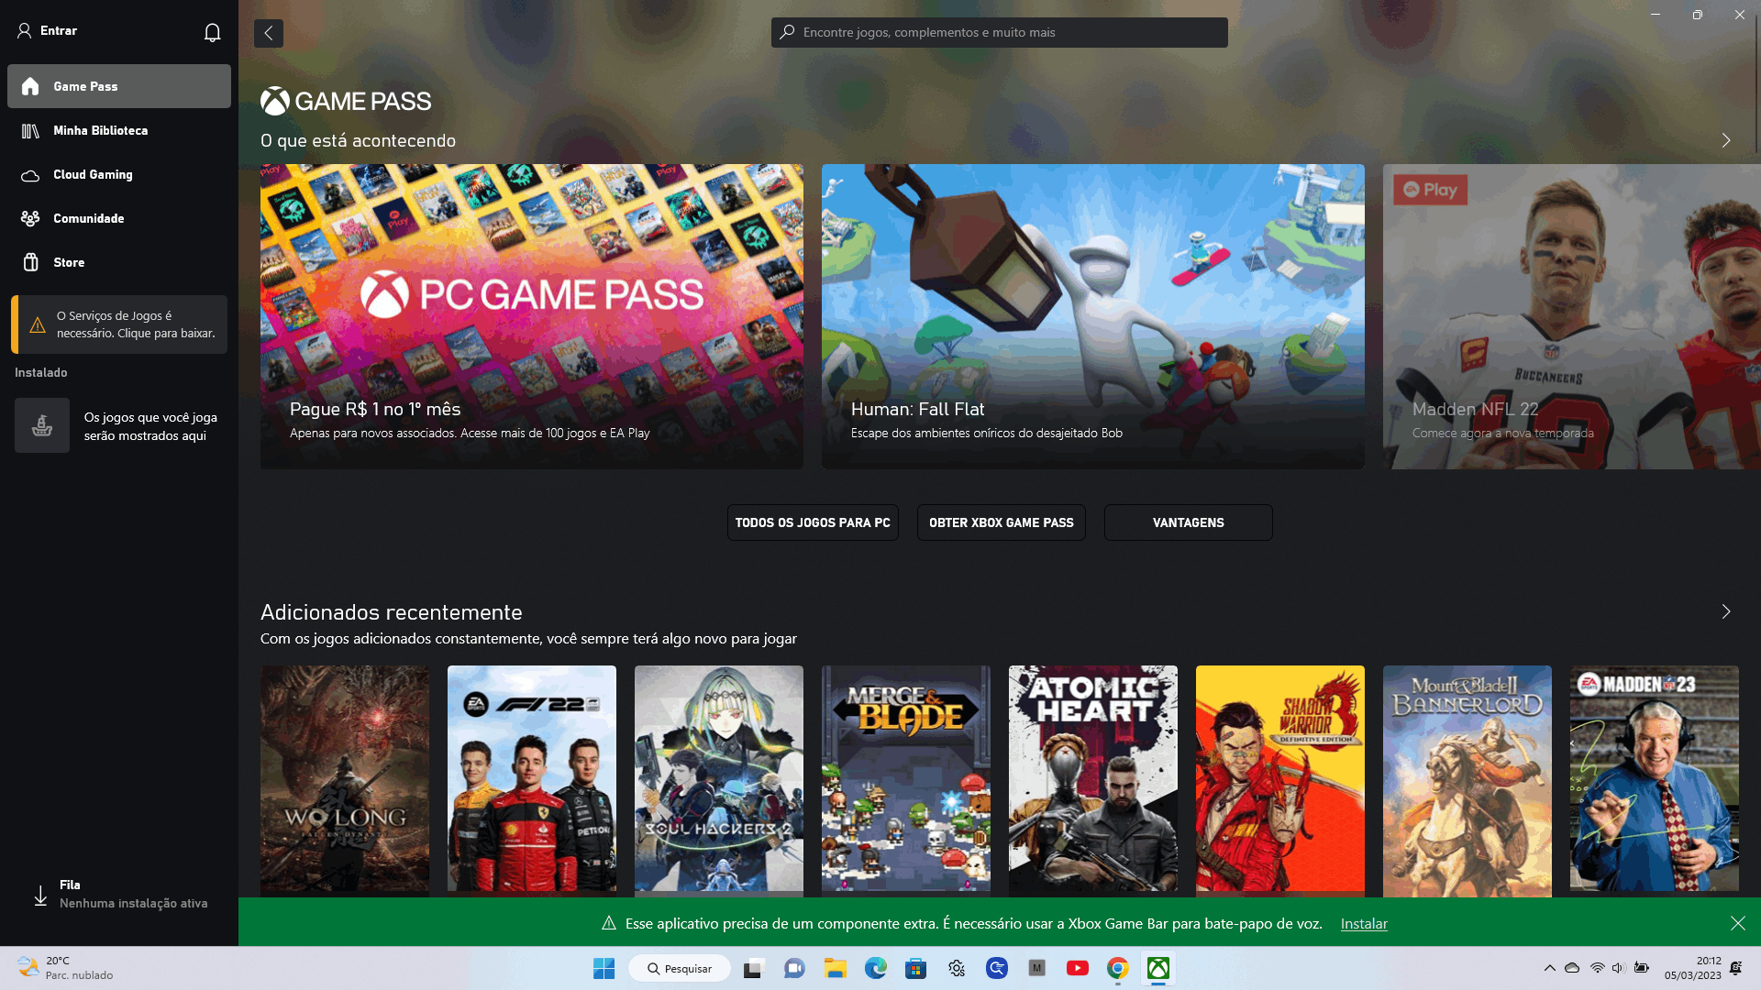Open the gray M app on taskbar
The image size is (1761, 990).
[1037, 968]
